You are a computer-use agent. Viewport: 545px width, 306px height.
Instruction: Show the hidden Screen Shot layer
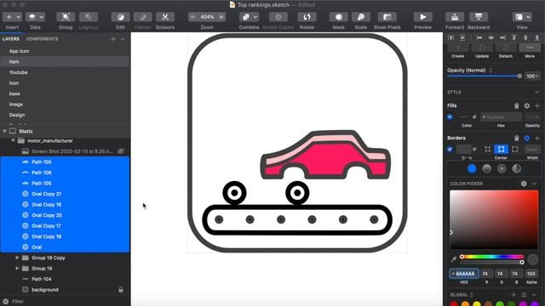coord(121,151)
